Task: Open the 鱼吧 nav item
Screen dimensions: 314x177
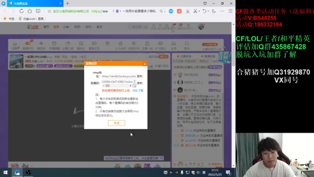Action: 99,27
